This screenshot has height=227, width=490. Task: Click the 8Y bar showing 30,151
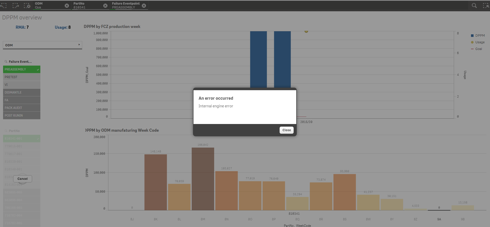392,204
